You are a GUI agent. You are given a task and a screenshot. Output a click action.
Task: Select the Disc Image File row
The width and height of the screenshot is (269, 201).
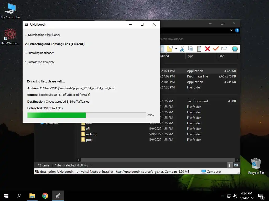tap(199, 76)
